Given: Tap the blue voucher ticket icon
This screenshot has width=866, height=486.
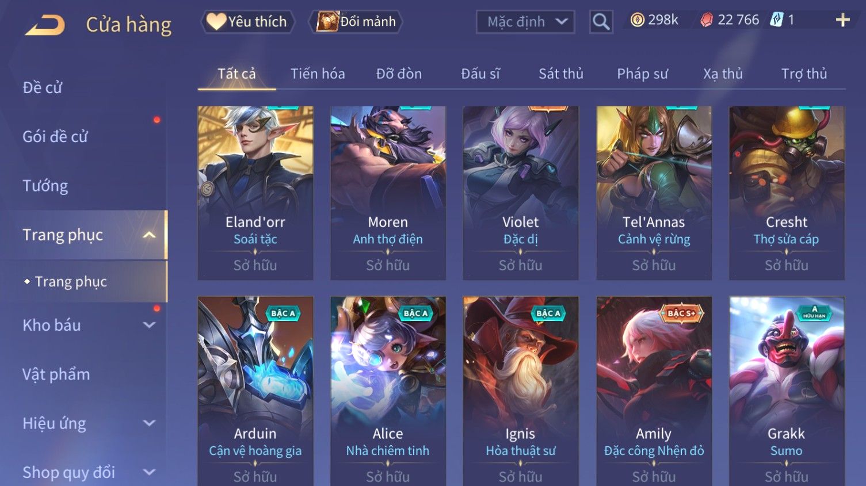Looking at the screenshot, I should click(x=777, y=20).
